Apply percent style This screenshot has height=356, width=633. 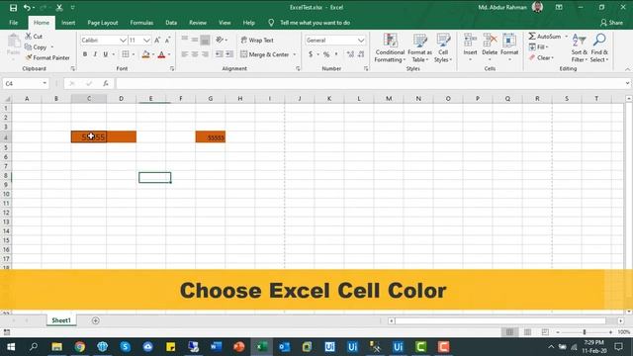click(x=326, y=54)
